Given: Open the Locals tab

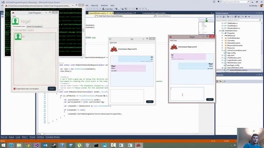Looking at the screenshot, I should 18,137.
